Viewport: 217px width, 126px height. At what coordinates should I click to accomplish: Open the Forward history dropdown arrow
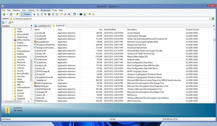(14, 14)
